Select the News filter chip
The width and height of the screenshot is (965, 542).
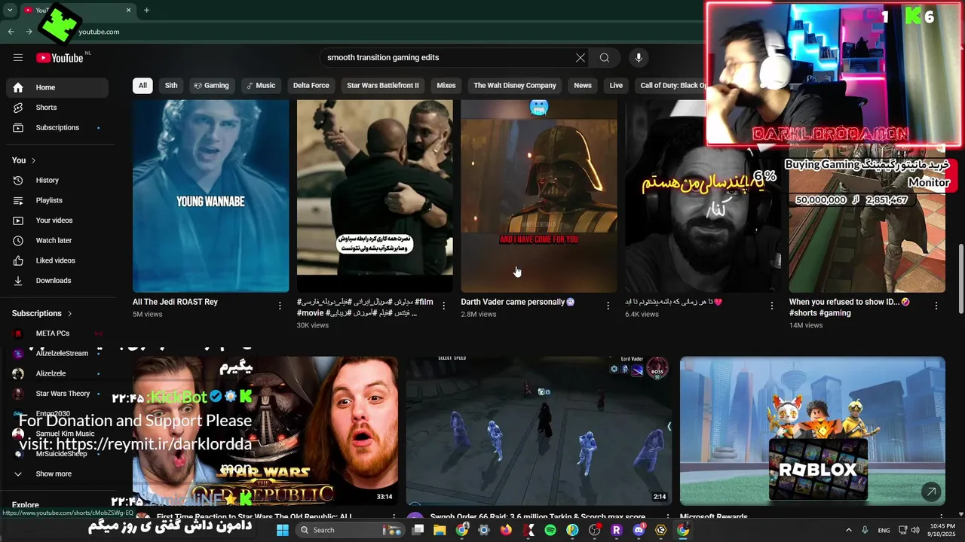pyautogui.click(x=583, y=86)
